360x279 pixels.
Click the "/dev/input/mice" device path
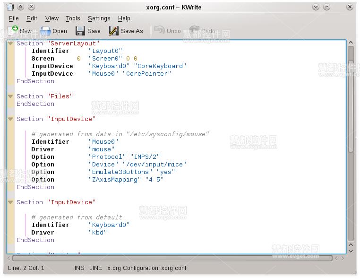[x=154, y=165]
